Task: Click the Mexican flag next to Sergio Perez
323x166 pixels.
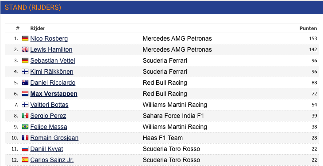Action: (25, 116)
